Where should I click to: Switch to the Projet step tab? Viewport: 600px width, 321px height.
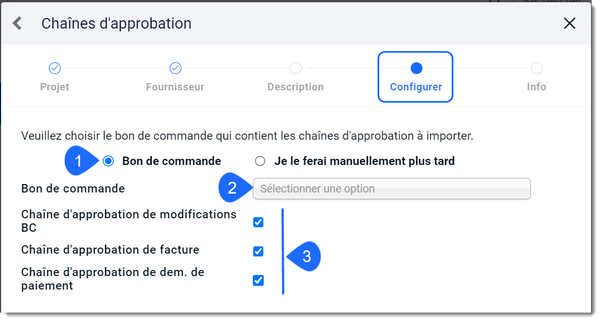point(54,87)
